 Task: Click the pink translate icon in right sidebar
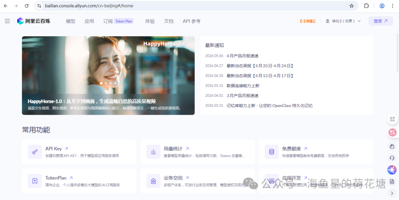coord(392,132)
